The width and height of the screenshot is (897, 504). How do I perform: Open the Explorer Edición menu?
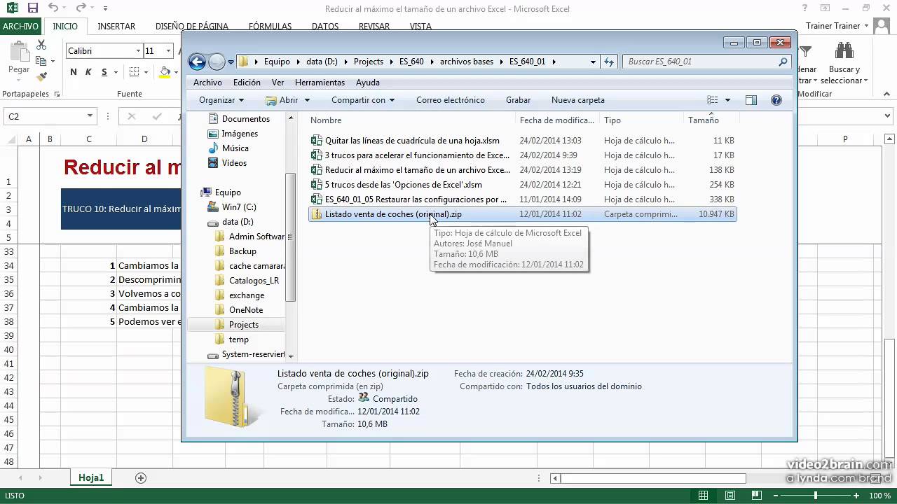247,82
